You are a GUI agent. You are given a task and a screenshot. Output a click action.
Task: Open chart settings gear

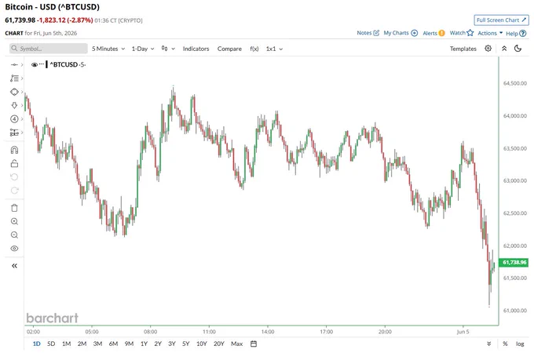[488, 49]
